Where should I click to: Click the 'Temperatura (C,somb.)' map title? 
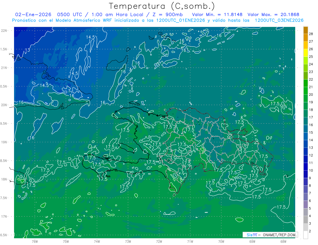162,6
